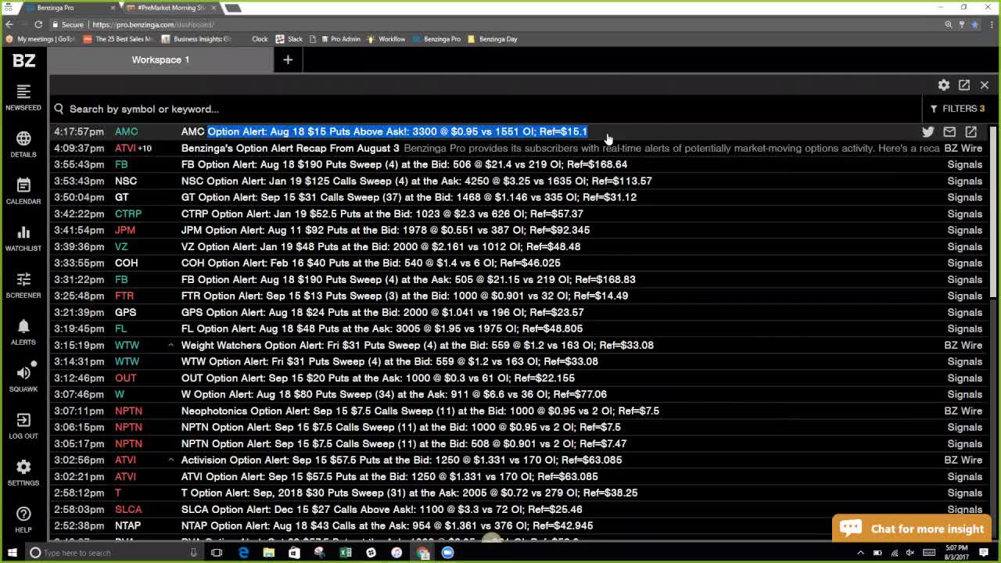The width and height of the screenshot is (1001, 563).
Task: Click BZ Wire source on Weight Watchers row
Action: [x=963, y=345]
